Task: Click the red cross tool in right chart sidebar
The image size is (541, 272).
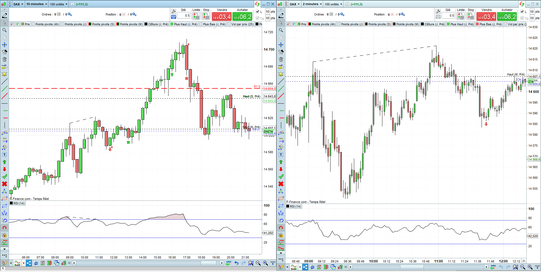Action: (281, 184)
